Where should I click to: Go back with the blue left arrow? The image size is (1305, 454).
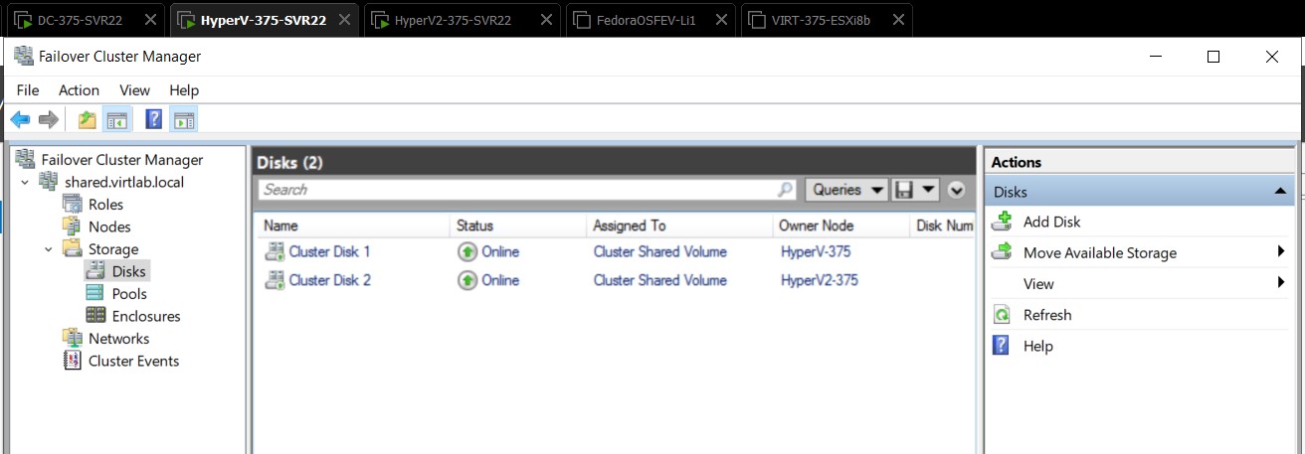(20, 120)
